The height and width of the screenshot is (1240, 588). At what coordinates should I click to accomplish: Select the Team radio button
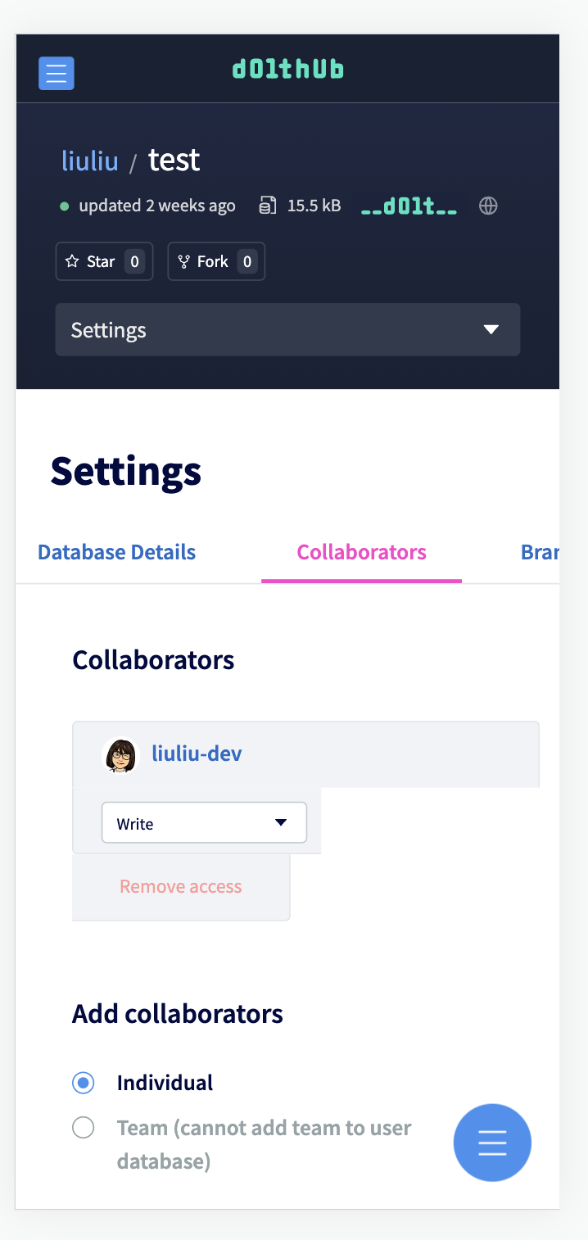pyautogui.click(x=83, y=1127)
